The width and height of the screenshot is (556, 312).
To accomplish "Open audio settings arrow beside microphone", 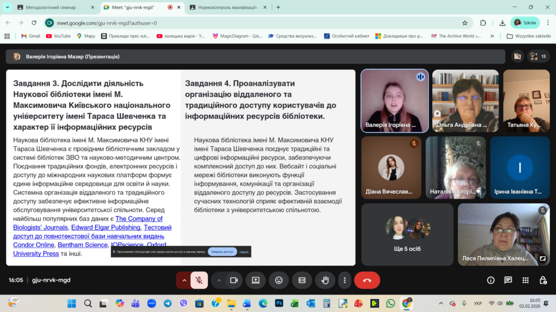I will 184,280.
